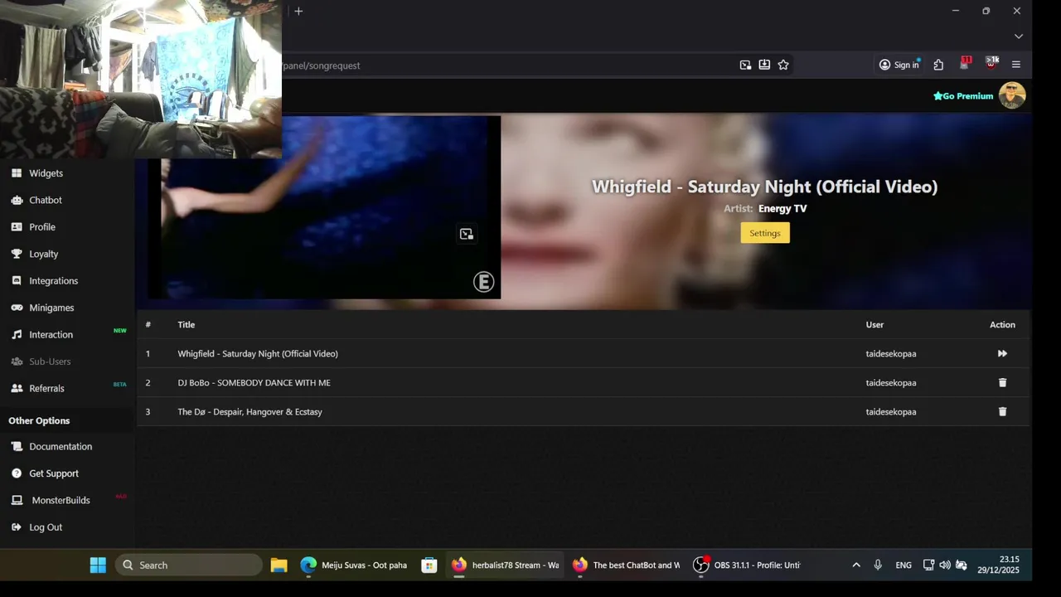Open the browser hamburger menu
The width and height of the screenshot is (1061, 597).
point(1016,65)
